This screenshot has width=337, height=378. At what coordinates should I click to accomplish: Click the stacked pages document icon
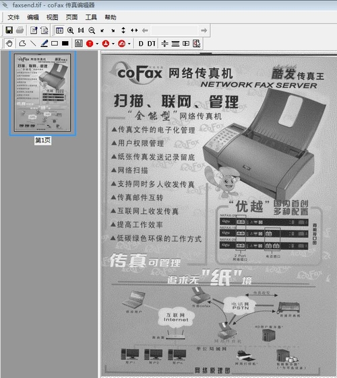pos(44,30)
